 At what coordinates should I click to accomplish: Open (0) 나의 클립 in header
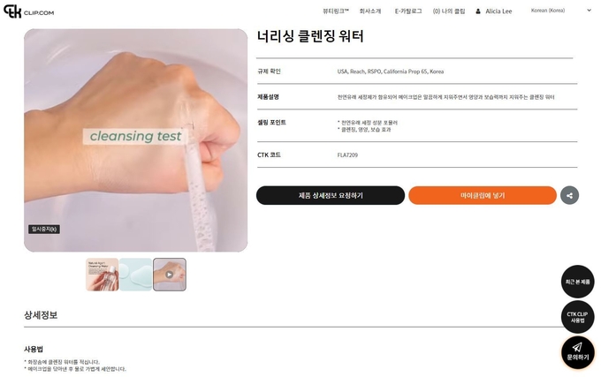[x=449, y=11]
